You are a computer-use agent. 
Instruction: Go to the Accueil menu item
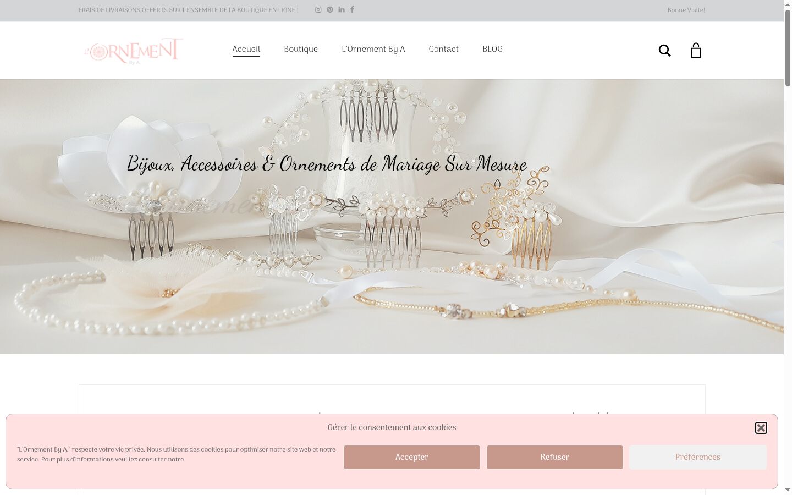pos(246,49)
